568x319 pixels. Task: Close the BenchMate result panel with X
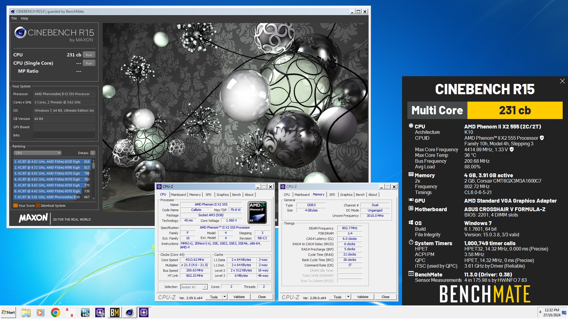562,81
